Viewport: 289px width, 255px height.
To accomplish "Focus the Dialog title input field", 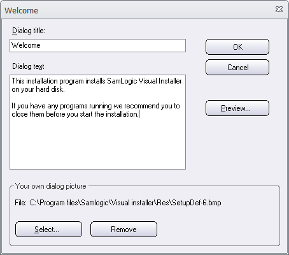I will [97, 45].
